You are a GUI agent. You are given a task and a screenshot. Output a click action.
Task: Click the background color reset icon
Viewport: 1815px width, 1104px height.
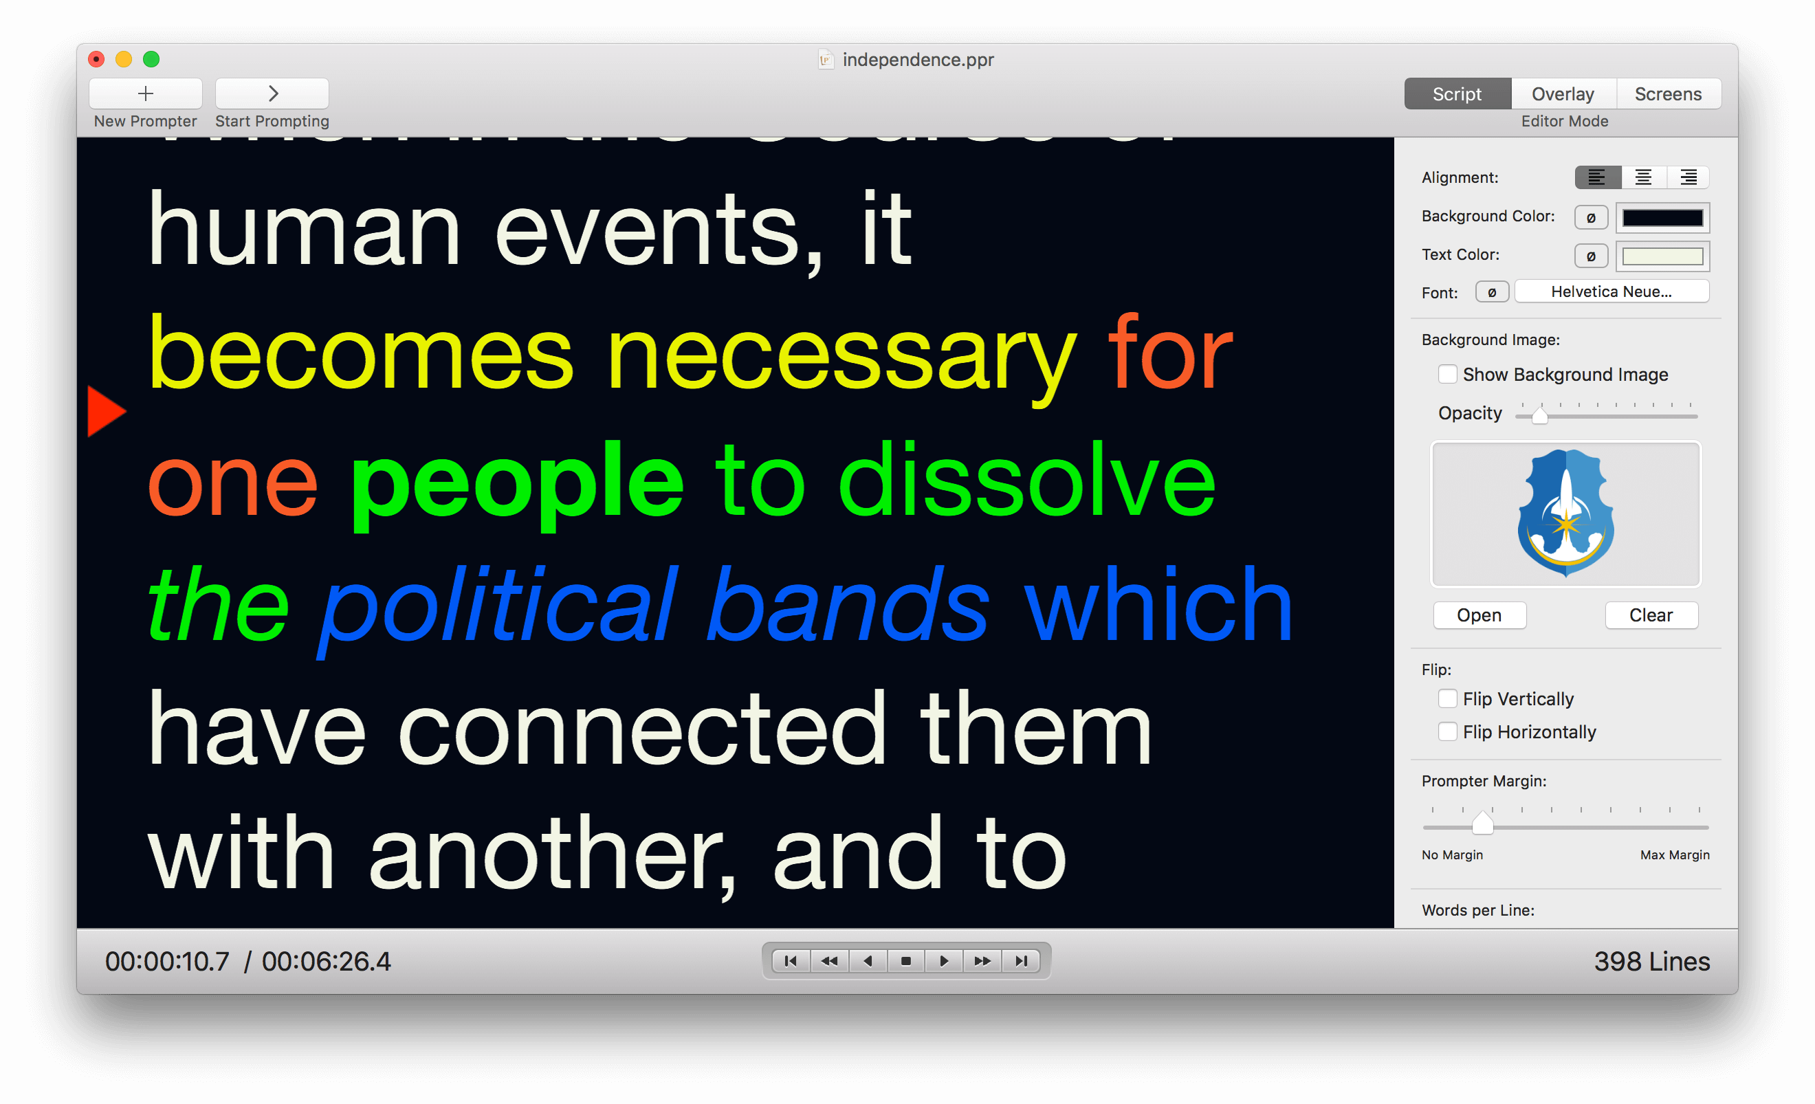1584,218
